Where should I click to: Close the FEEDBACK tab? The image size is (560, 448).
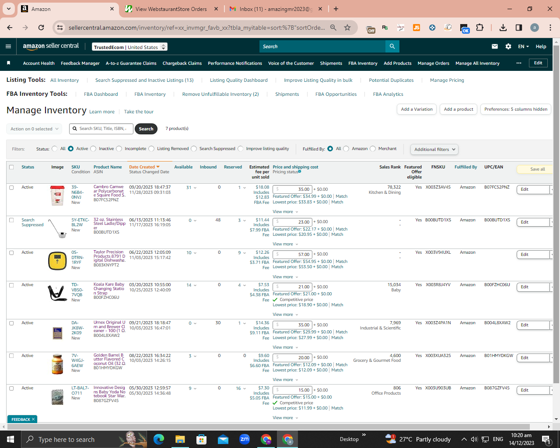click(x=33, y=419)
